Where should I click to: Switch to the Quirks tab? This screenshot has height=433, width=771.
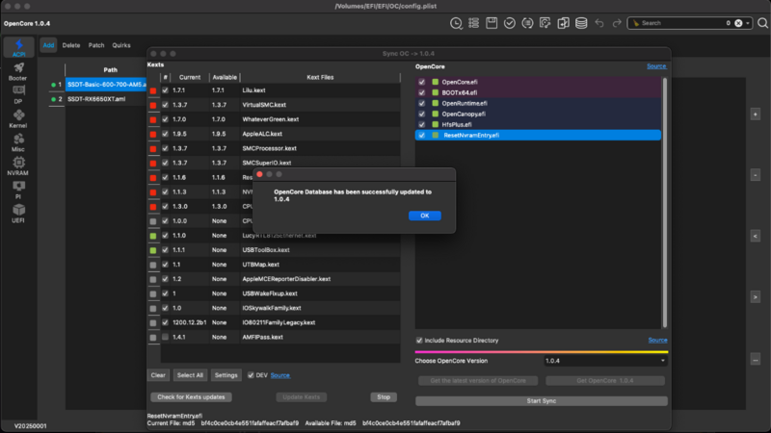click(x=121, y=44)
